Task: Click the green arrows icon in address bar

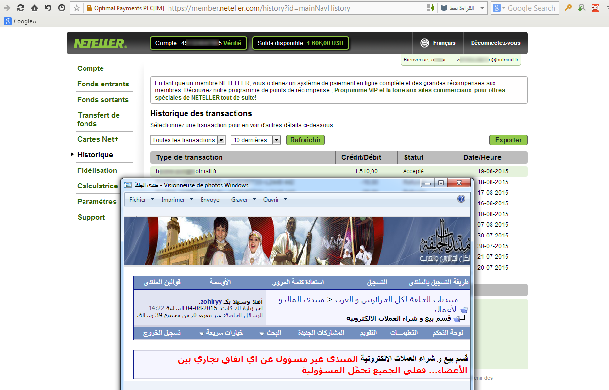Action: point(430,8)
